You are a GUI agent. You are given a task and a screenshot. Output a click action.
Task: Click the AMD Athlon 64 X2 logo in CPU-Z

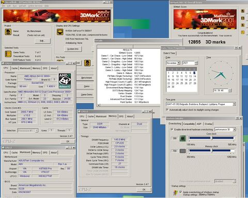pos(65,81)
